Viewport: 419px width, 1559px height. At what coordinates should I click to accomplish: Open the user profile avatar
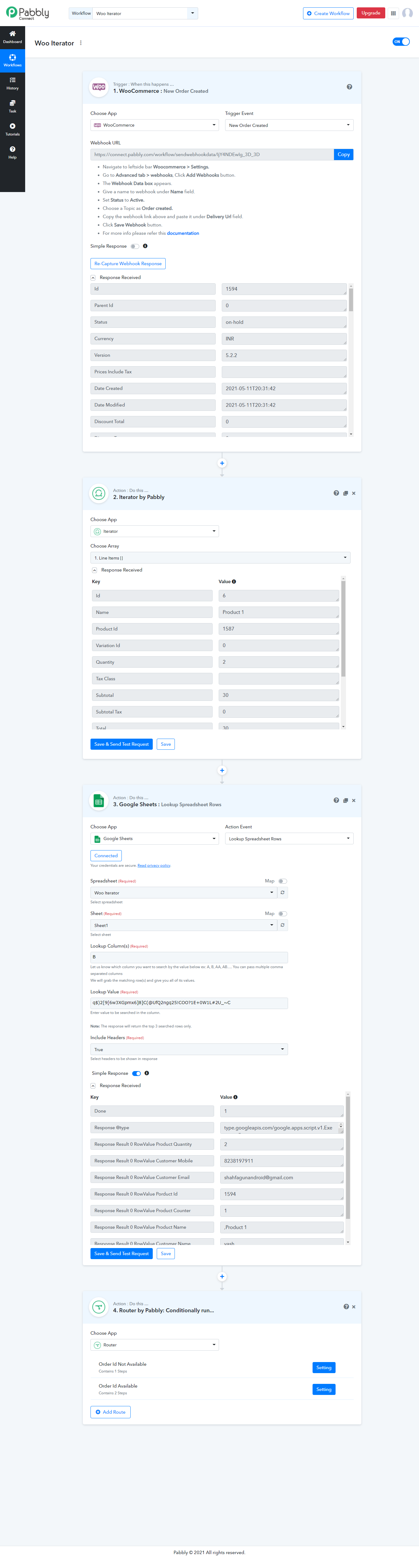coord(408,13)
